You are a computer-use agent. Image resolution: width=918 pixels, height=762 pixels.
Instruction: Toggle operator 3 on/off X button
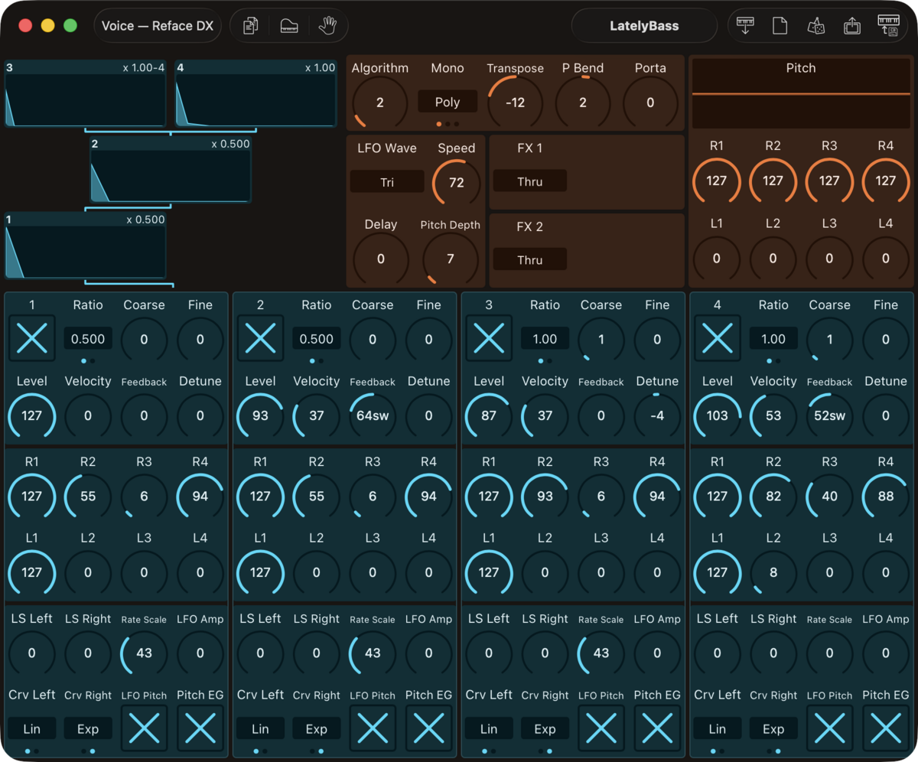tap(489, 338)
